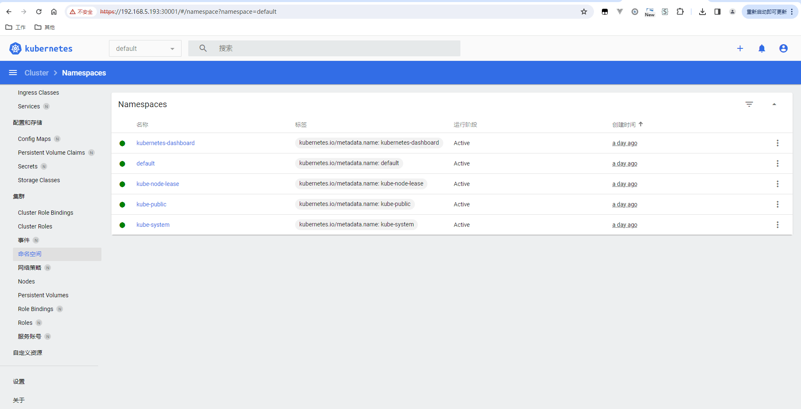Go to browser home page
The height and width of the screenshot is (409, 801).
[54, 12]
